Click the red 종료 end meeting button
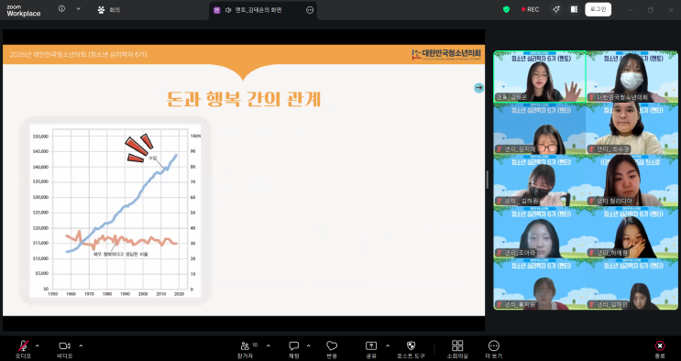 point(660,349)
